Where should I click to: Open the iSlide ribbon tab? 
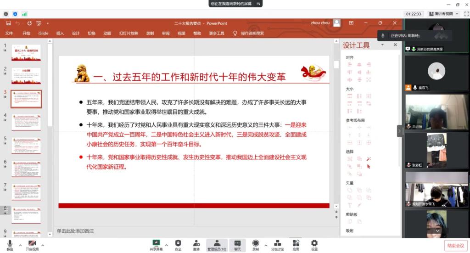43,33
